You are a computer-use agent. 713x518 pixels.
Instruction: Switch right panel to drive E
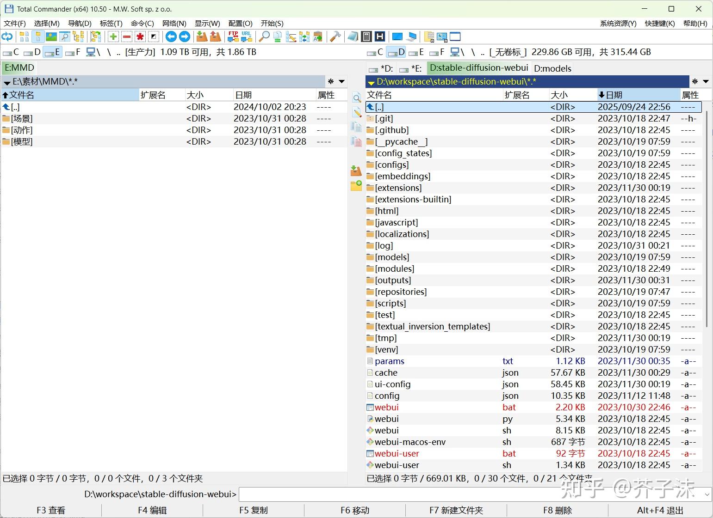[x=416, y=52]
